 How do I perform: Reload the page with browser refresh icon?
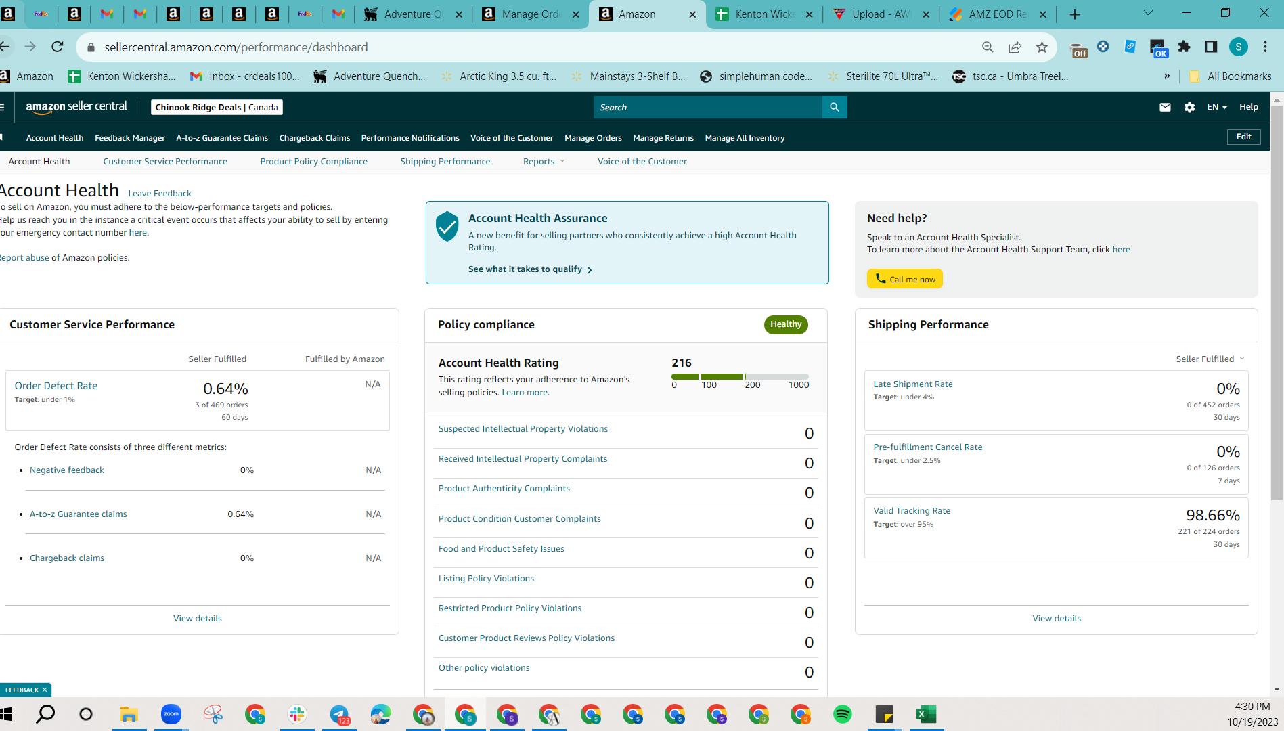(x=58, y=47)
